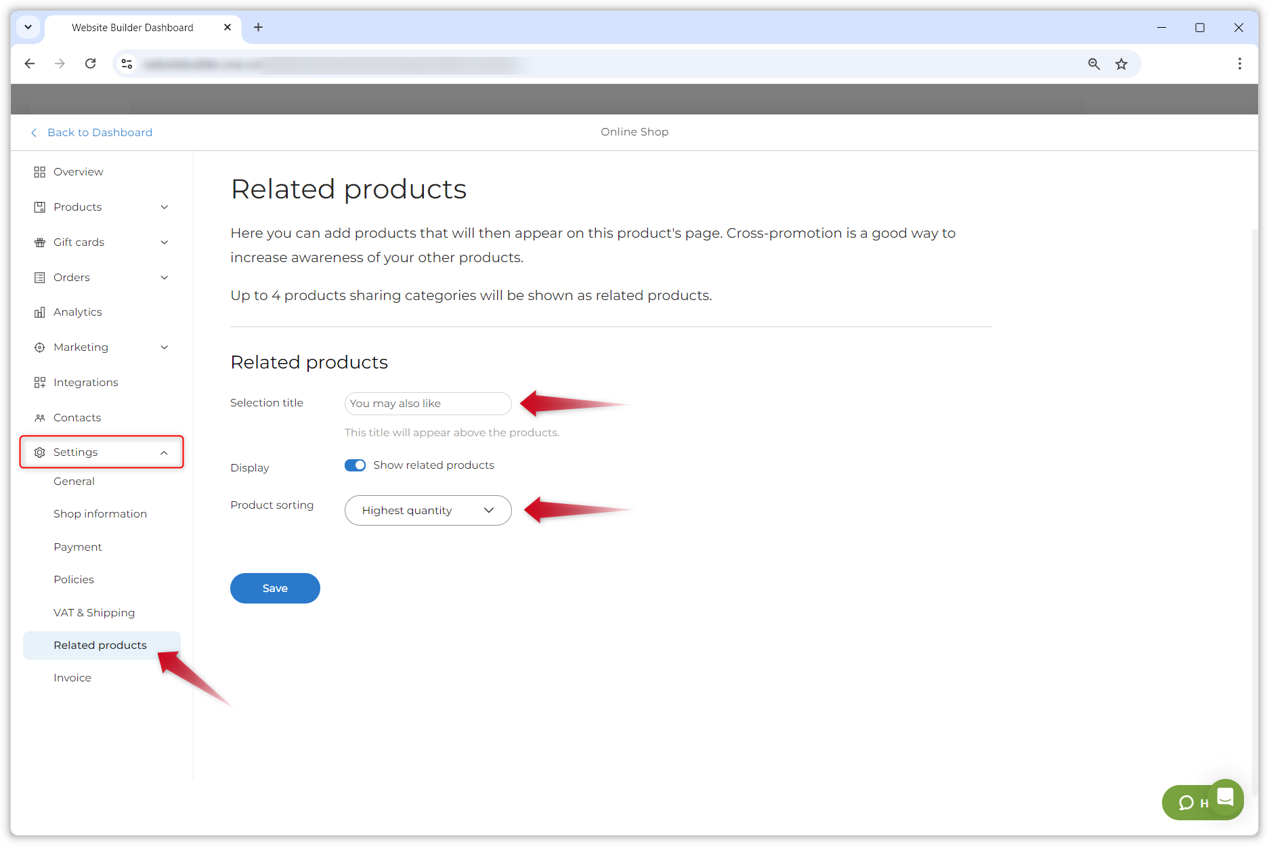
Task: Open the Highest quantity sorting dropdown
Action: point(427,510)
